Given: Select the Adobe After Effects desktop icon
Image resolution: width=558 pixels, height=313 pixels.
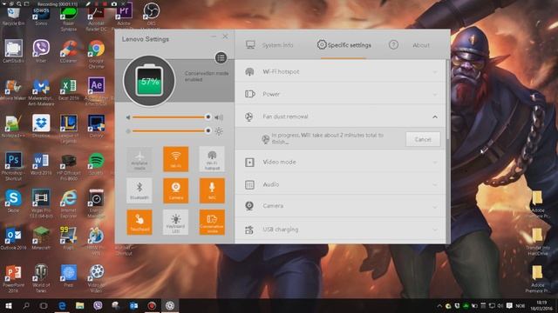Looking at the screenshot, I should 96,90.
